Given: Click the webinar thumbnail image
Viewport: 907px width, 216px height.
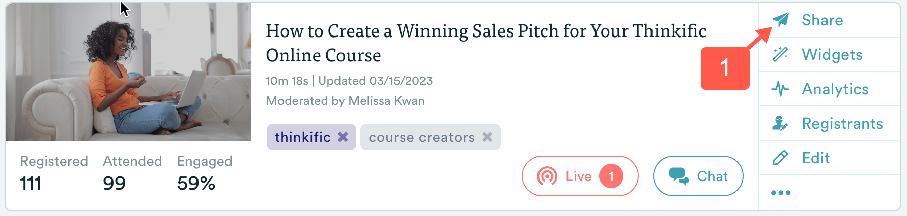Looking at the screenshot, I should click(x=128, y=72).
